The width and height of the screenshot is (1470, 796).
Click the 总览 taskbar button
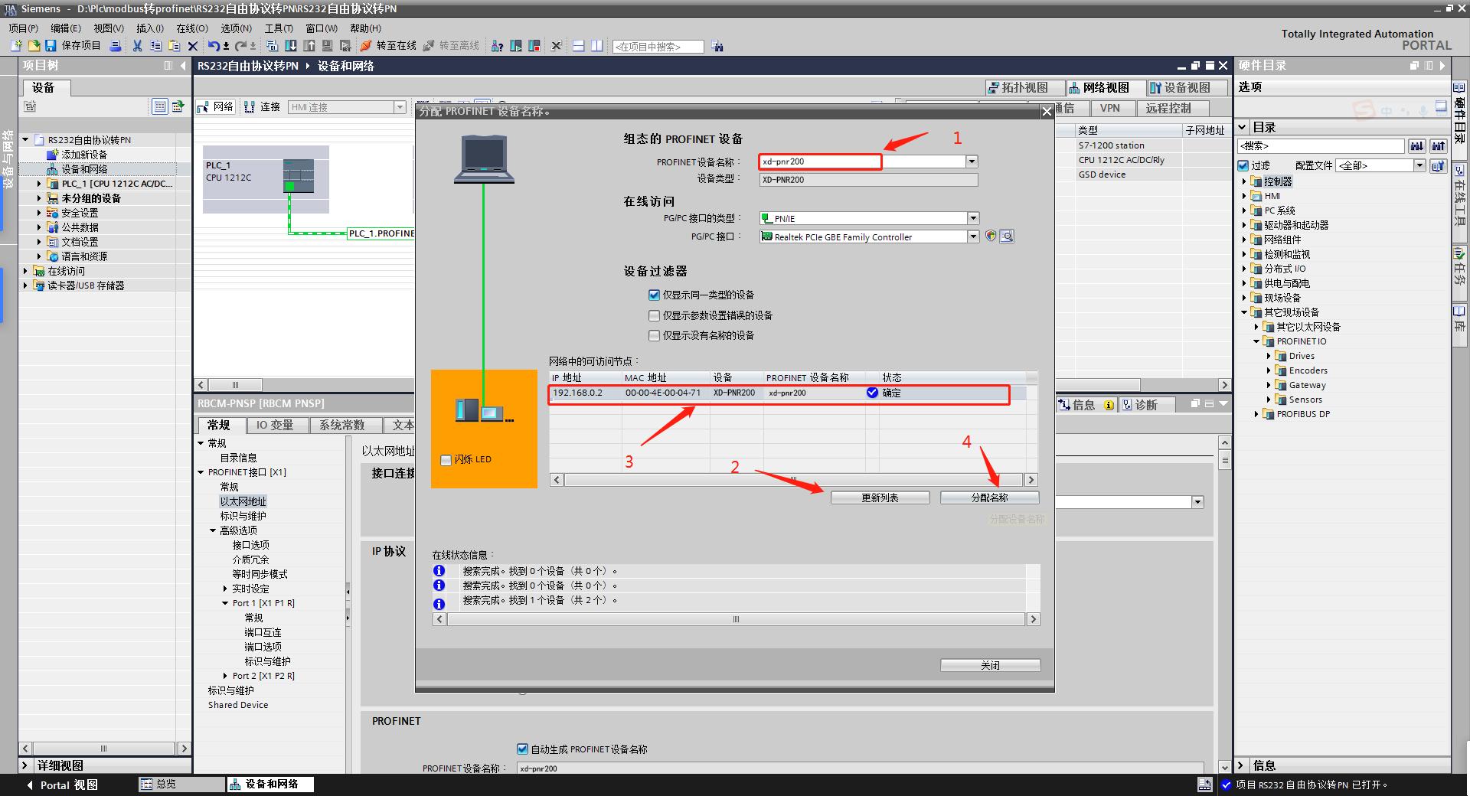coord(181,785)
